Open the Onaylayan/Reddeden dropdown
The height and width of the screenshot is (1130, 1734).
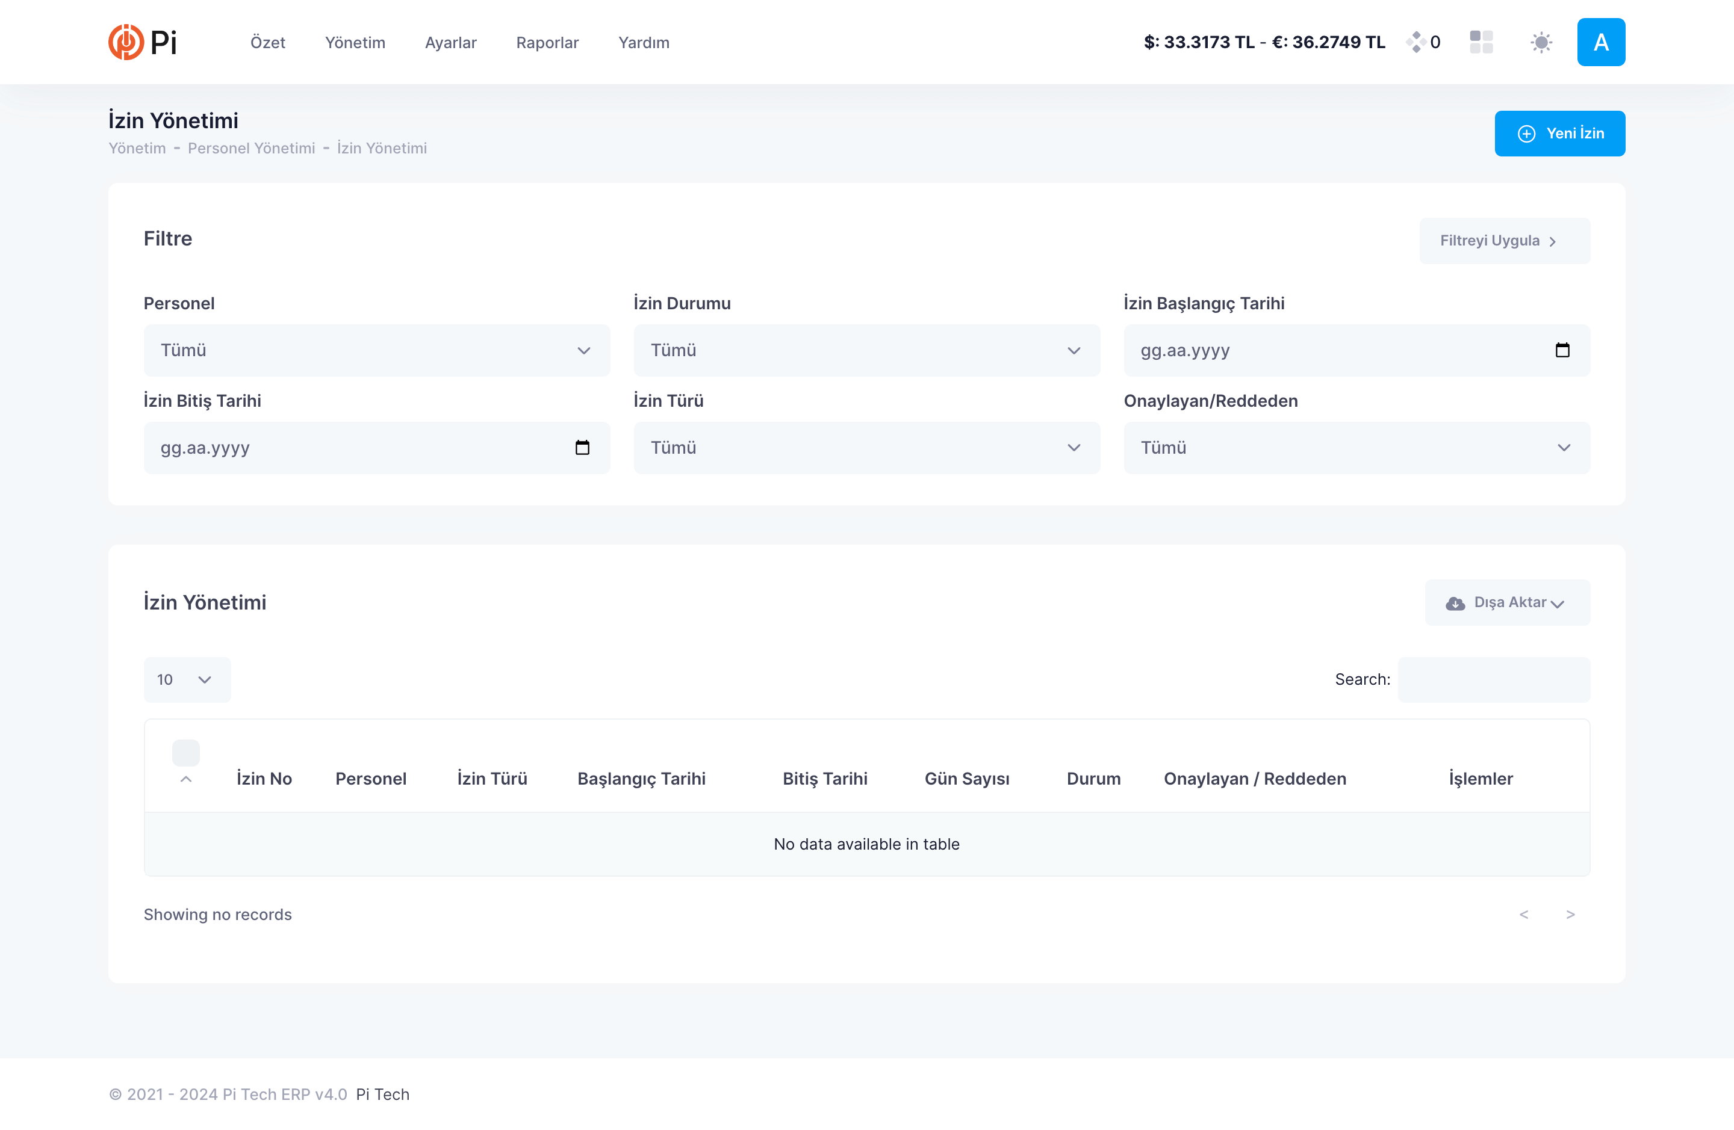(x=1356, y=448)
